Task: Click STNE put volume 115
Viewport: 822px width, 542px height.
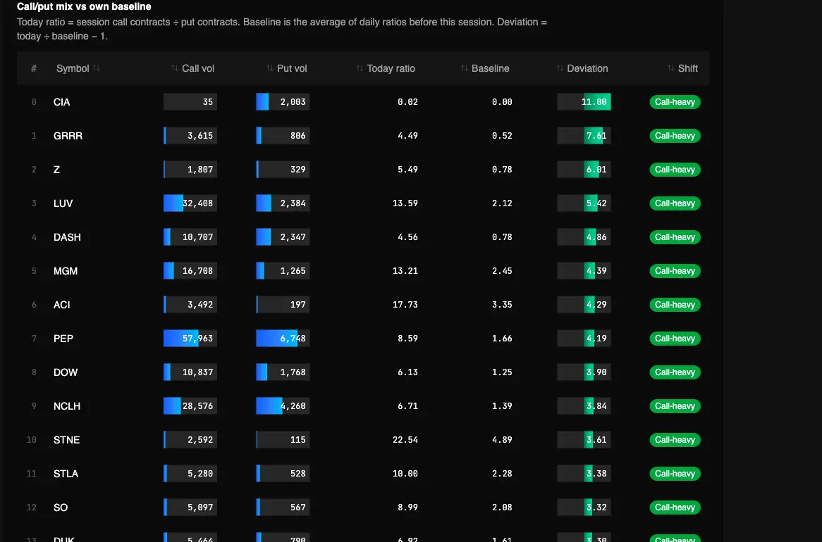Action: point(283,440)
